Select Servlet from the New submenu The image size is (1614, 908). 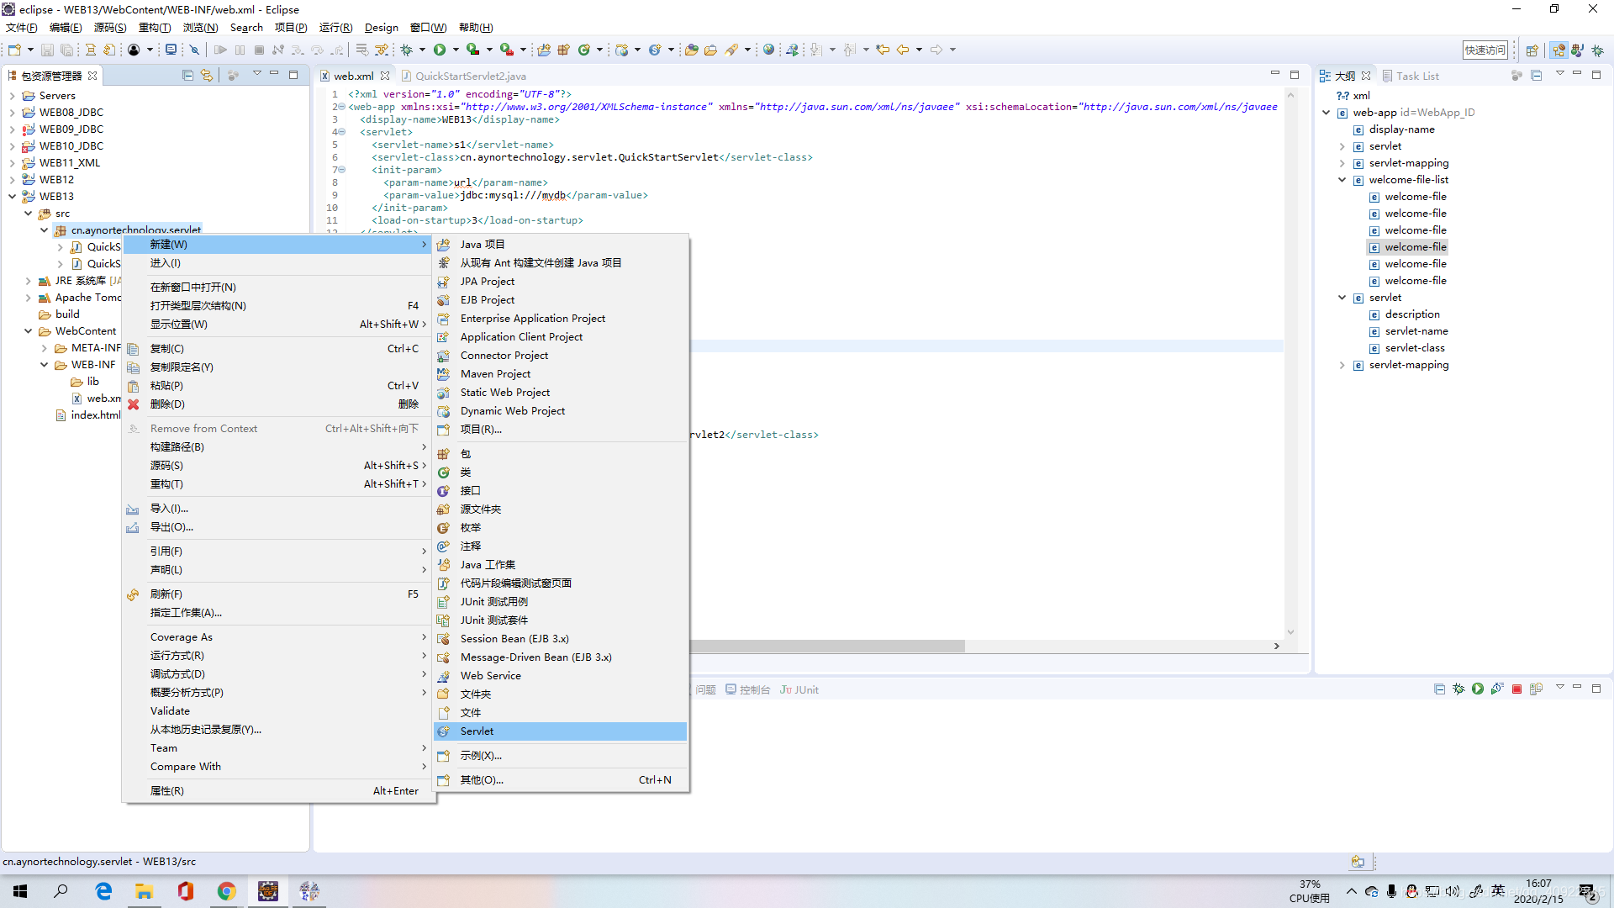point(477,731)
